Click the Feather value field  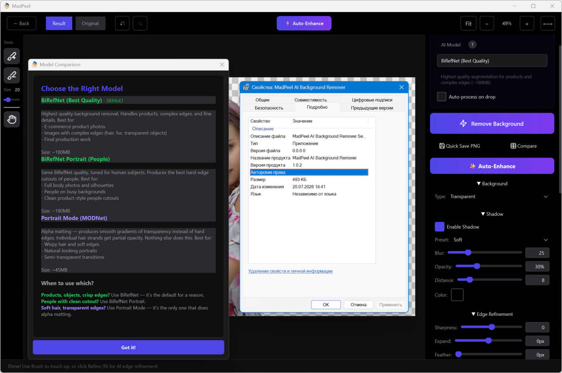click(537, 355)
